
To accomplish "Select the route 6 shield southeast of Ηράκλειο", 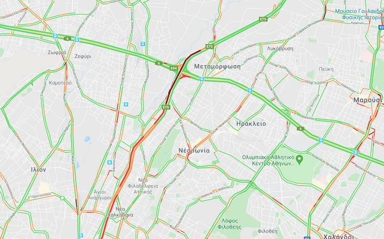I will point(300,129).
